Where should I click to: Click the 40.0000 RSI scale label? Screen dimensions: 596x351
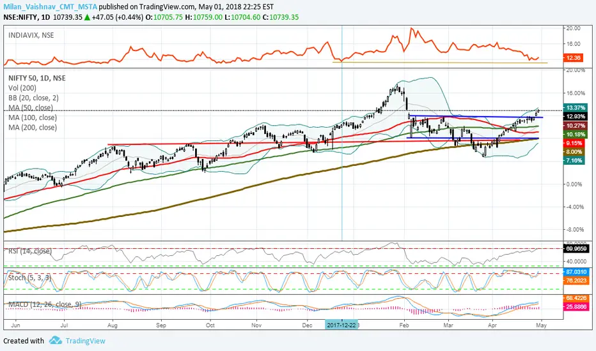pos(576,261)
